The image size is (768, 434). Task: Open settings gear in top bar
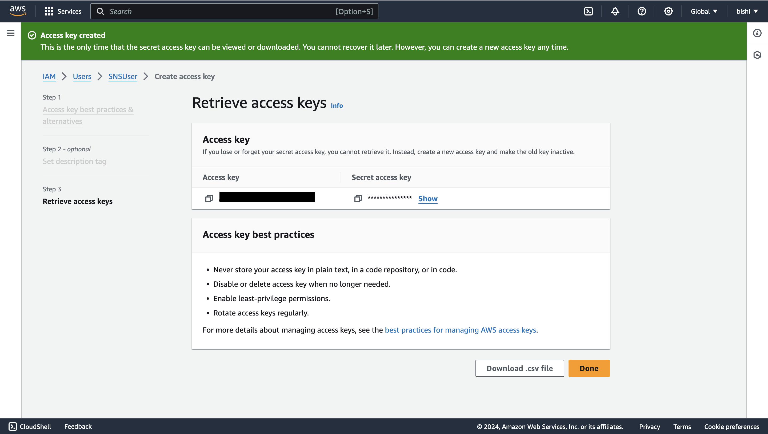tap(668, 11)
